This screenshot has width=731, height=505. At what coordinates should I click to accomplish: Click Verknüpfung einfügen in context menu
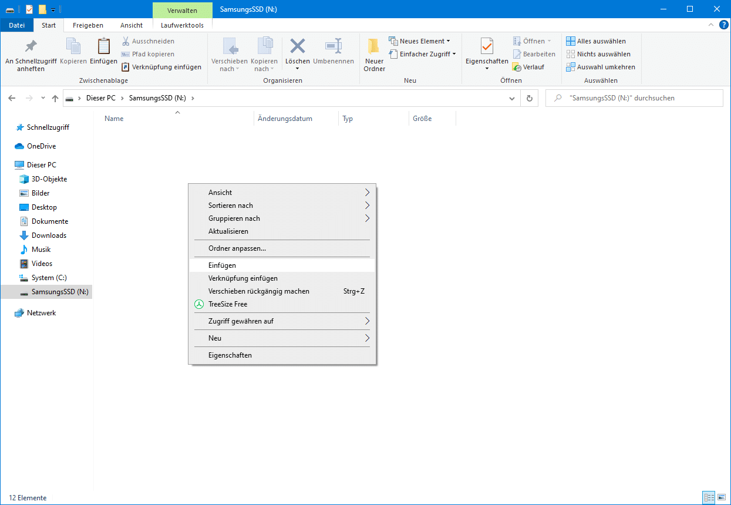pyautogui.click(x=282, y=278)
